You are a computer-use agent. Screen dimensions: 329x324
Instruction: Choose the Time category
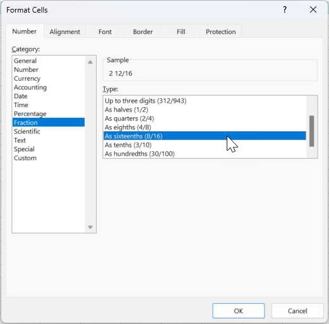coord(49,105)
